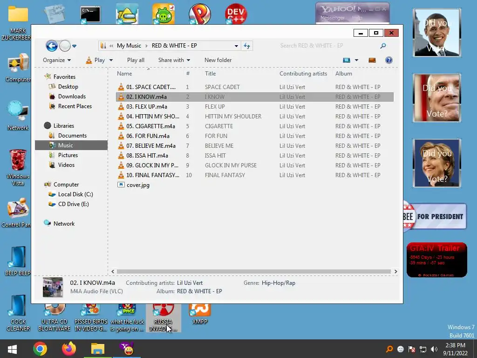The height and width of the screenshot is (358, 477).
Task: Click refresh button beside address bar
Action: (247, 46)
